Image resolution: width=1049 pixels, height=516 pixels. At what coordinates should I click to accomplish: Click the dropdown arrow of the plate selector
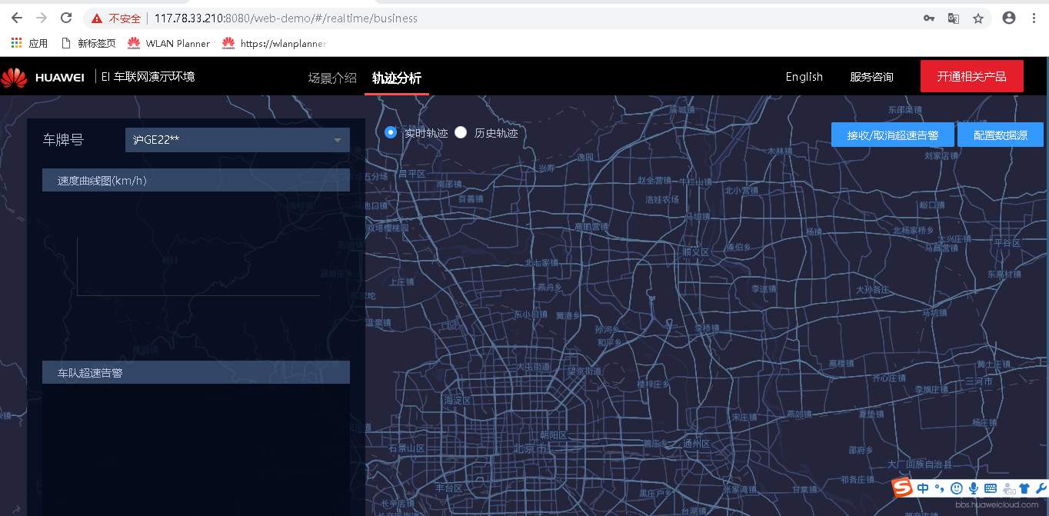coord(337,141)
